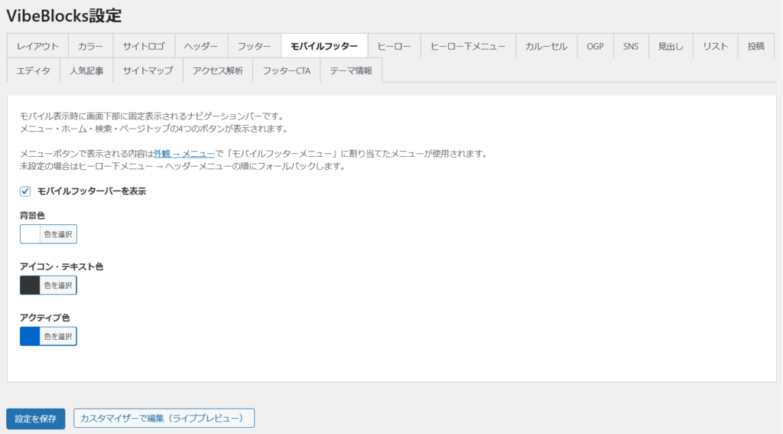Click カスタマイザーで編集（ライブプレビュー） button
The image size is (783, 434).
click(164, 419)
